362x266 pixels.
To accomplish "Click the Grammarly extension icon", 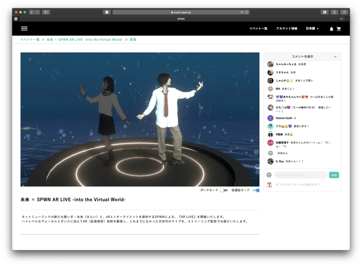I will pos(107,12).
